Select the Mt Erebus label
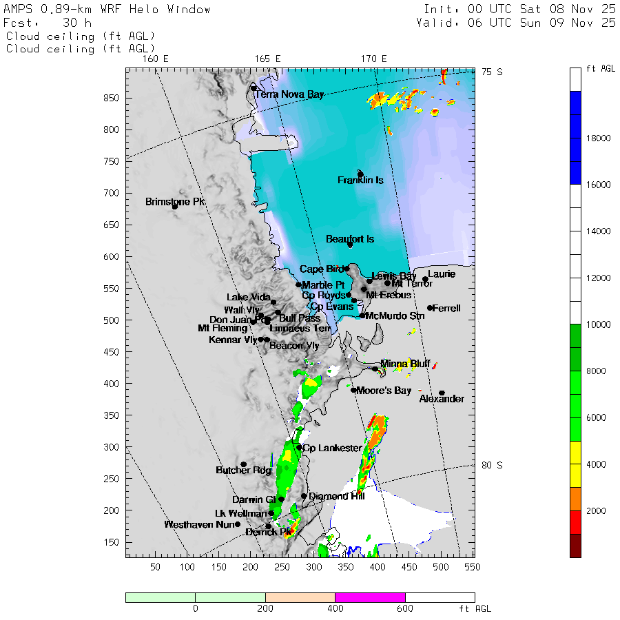This screenshot has height=620, width=620. point(389,295)
